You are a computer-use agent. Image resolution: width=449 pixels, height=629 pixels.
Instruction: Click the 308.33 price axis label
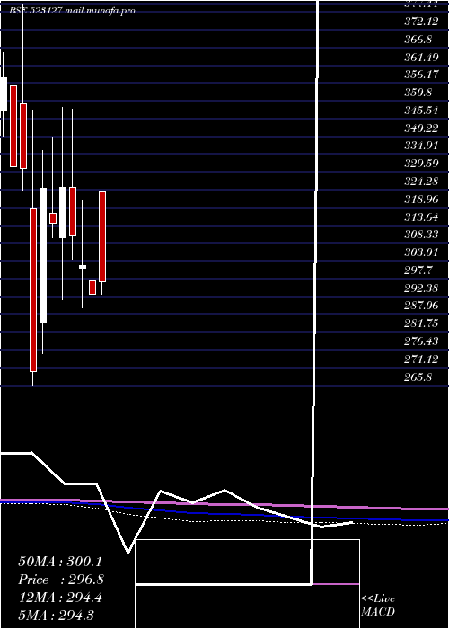(421, 235)
